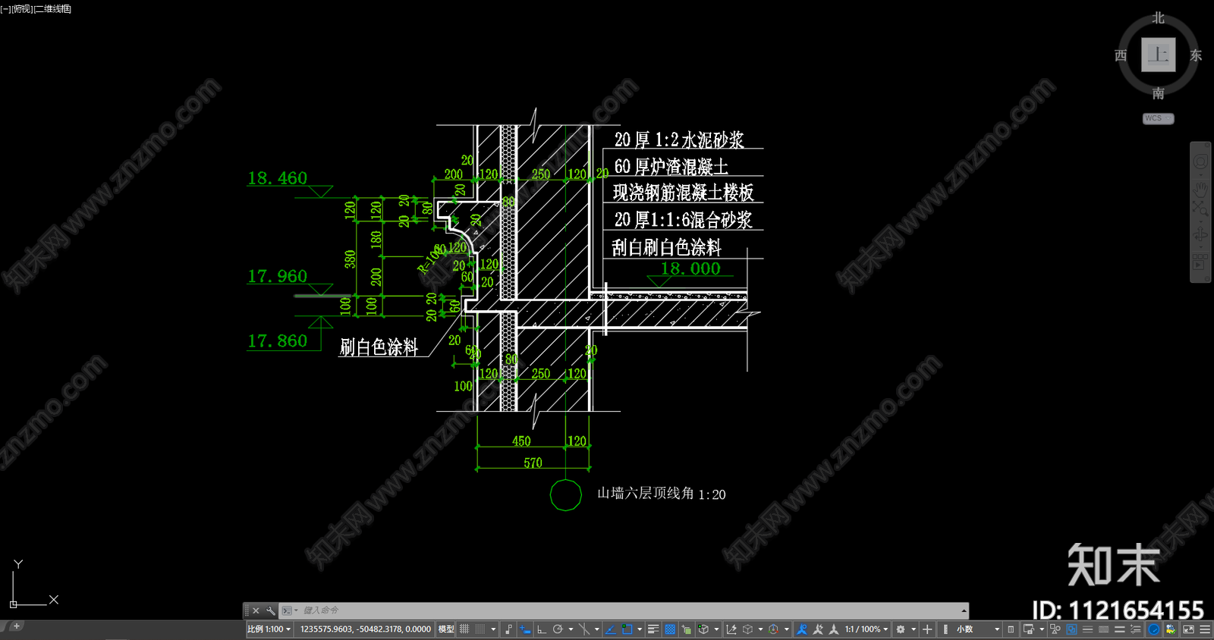Open the SteeringWheels from navigation bar
The width and height of the screenshot is (1214, 640).
(x=1200, y=162)
